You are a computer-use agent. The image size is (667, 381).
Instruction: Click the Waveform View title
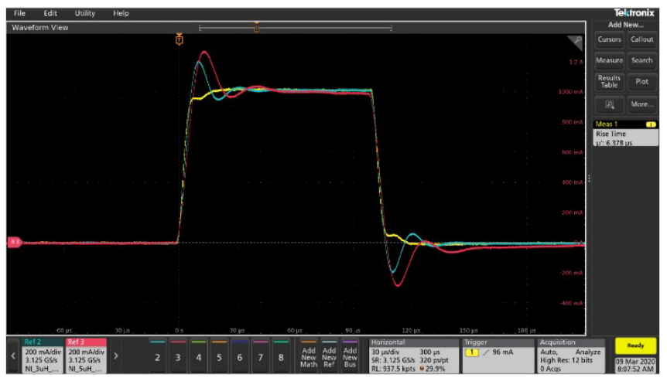(40, 28)
